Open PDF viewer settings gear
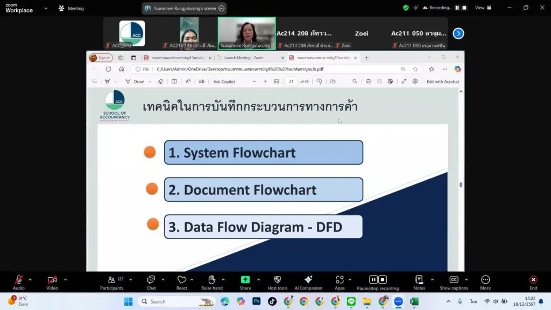Viewport: 551px width, 310px height. coord(415,82)
